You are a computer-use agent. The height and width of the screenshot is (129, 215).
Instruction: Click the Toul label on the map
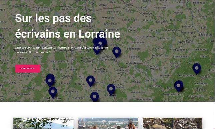[x=72, y=50]
